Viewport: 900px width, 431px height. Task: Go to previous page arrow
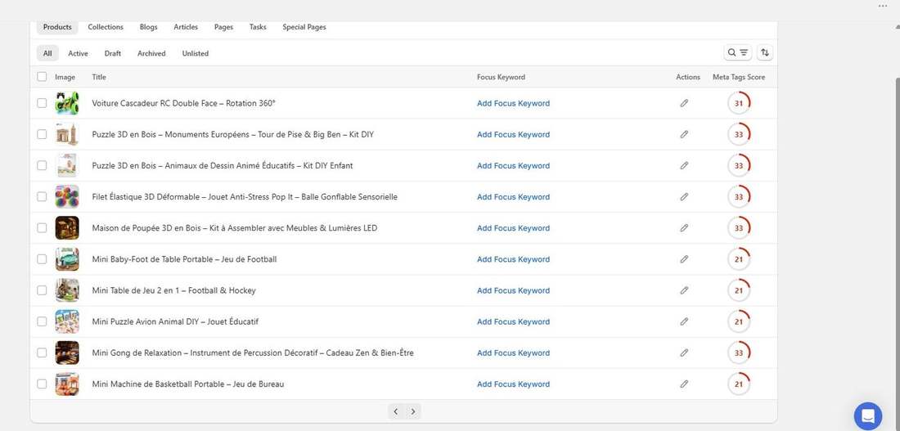[395, 411]
